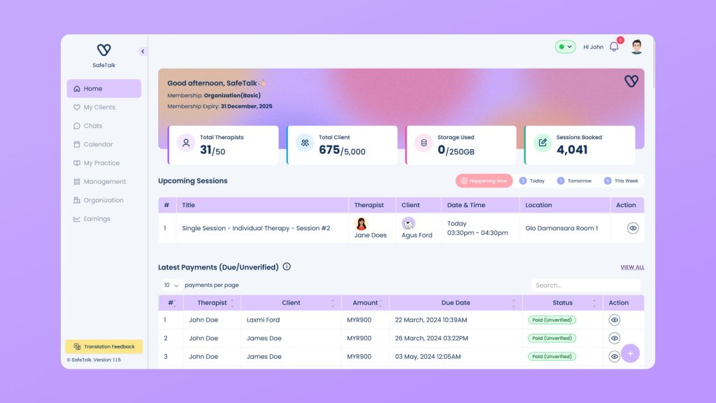The width and height of the screenshot is (716, 403).
Task: Click info icon beside Latest Payments heading
Action: coord(287,267)
